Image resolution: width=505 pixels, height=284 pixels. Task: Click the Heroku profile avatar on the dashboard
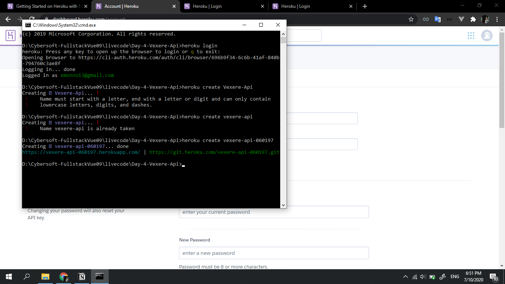(487, 35)
